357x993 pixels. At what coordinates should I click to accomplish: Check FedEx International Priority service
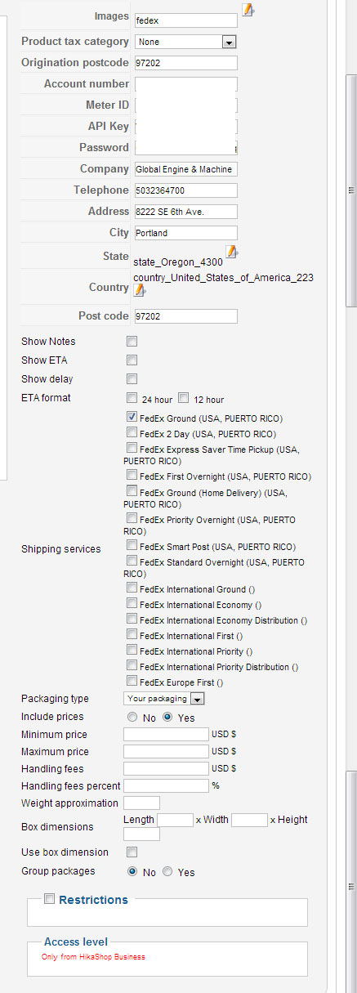(x=132, y=651)
